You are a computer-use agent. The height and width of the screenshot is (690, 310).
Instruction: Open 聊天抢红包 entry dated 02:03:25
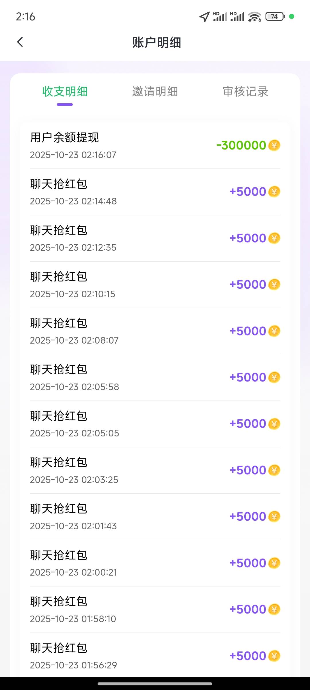pos(59,463)
